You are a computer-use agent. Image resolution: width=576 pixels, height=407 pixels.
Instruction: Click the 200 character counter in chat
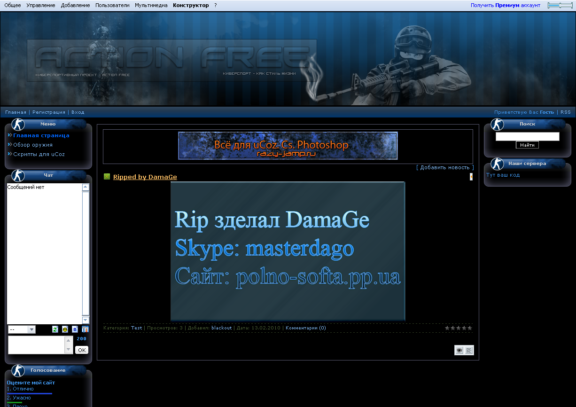pyautogui.click(x=82, y=338)
